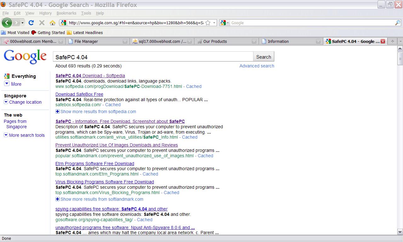Open the File menu

pyautogui.click(x=5, y=13)
